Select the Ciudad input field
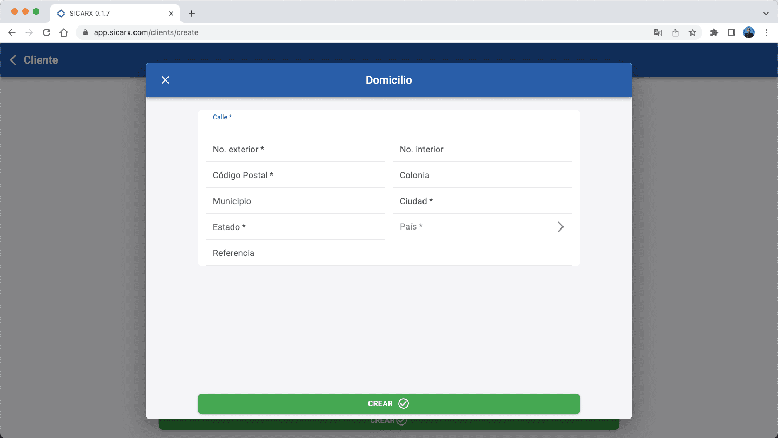This screenshot has width=778, height=438. point(482,201)
